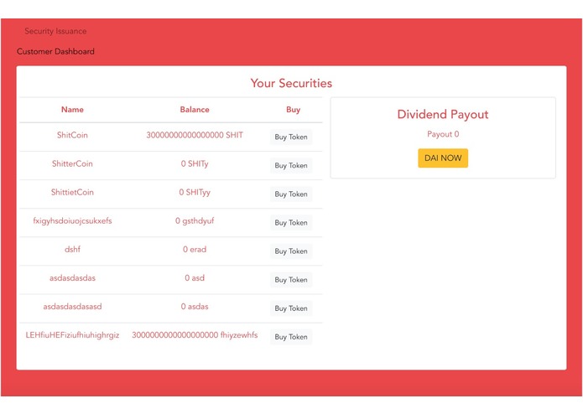
Task: Click the Your Securities heading
Action: (x=291, y=83)
